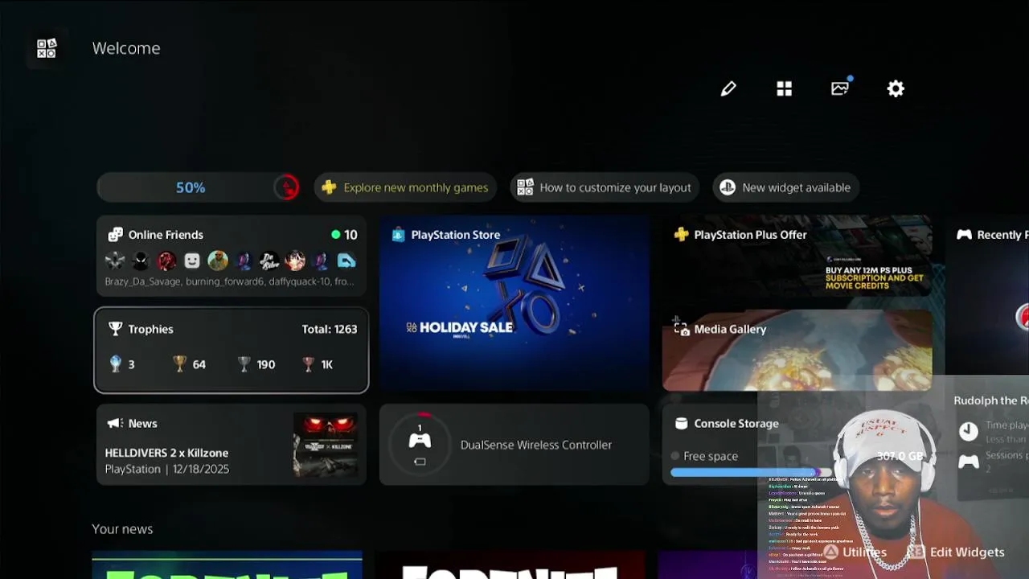The width and height of the screenshot is (1029, 579).
Task: Open the News widget megaphone icon
Action: [114, 423]
